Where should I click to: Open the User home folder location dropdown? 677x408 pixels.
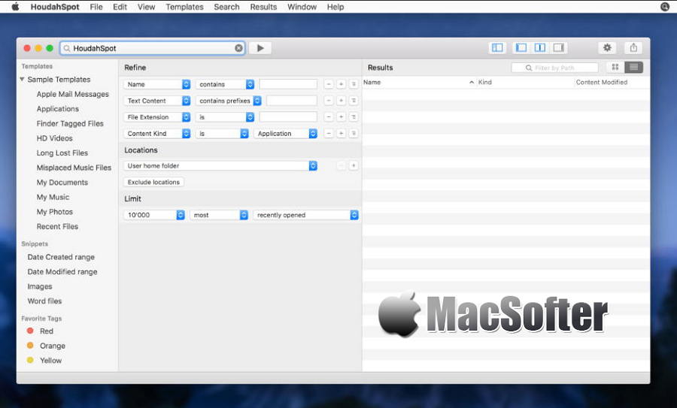(x=220, y=165)
